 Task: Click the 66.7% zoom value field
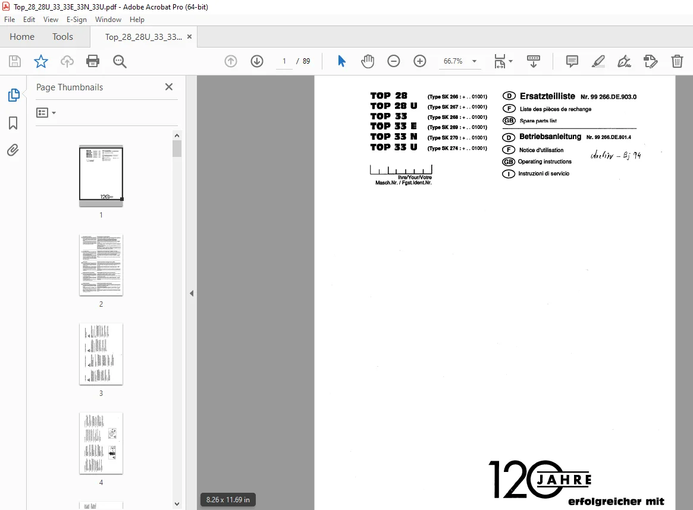[x=453, y=61]
